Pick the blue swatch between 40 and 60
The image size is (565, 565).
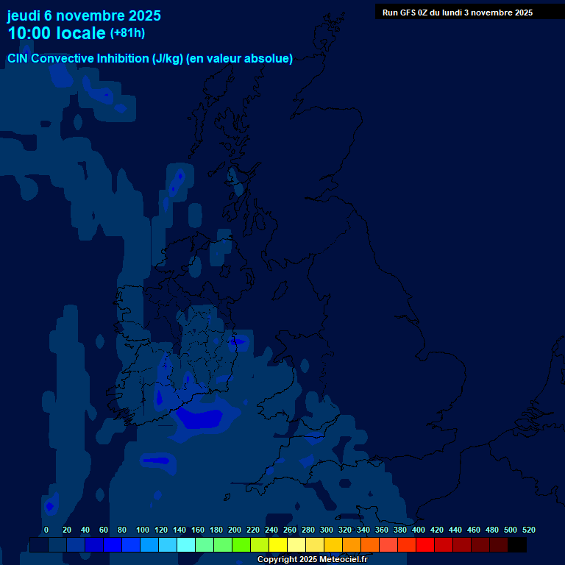(94, 544)
